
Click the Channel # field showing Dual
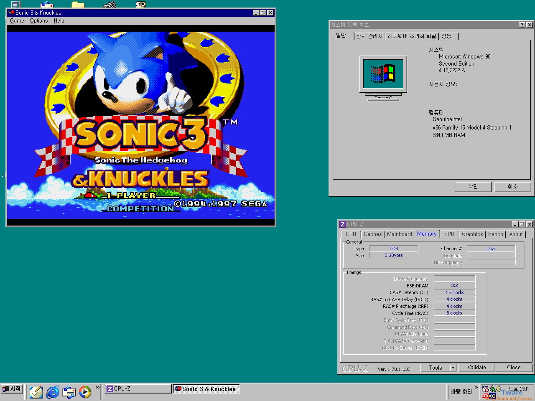(491, 249)
